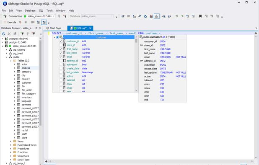
Task: Click the tableoid column name in suggestion list
Action: pyautogui.click(x=71, y=80)
